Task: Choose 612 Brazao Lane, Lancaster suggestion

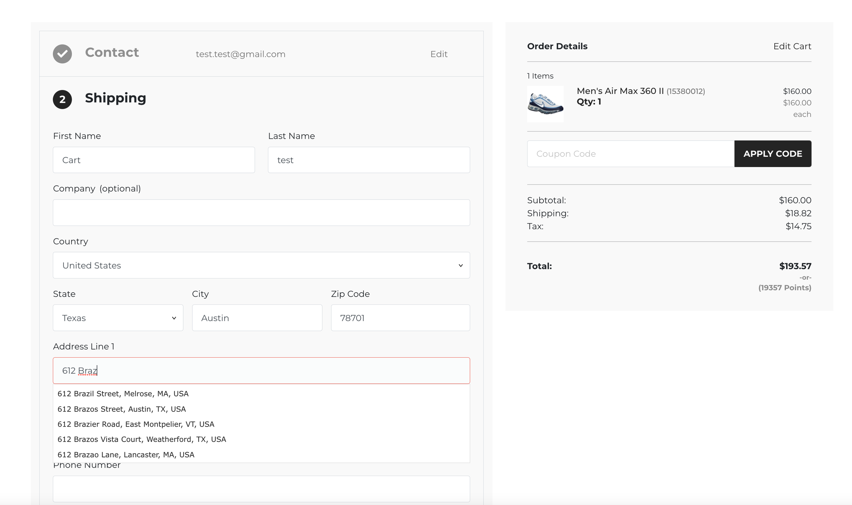Action: [x=126, y=455]
